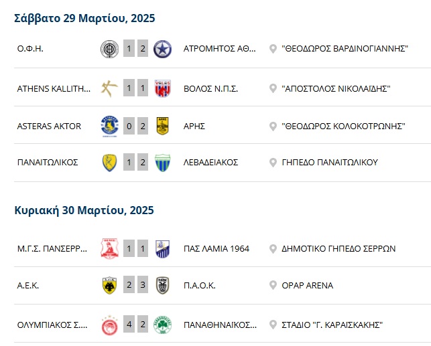431x346 pixels.
Task: Select the Levadiakos green striped crest
Action: click(x=162, y=163)
